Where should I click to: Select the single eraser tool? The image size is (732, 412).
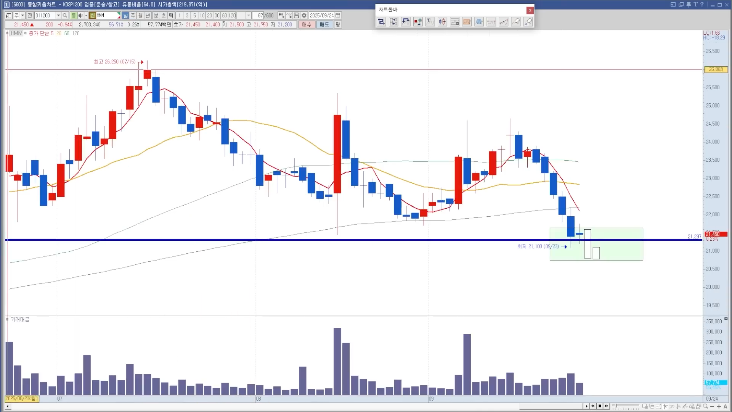pyautogui.click(x=516, y=22)
